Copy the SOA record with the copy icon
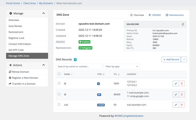 [x=183, y=24]
